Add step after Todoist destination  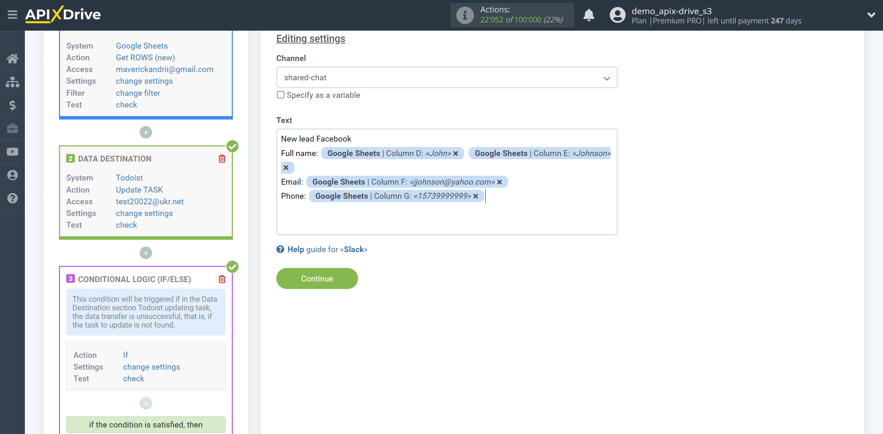pos(146,253)
